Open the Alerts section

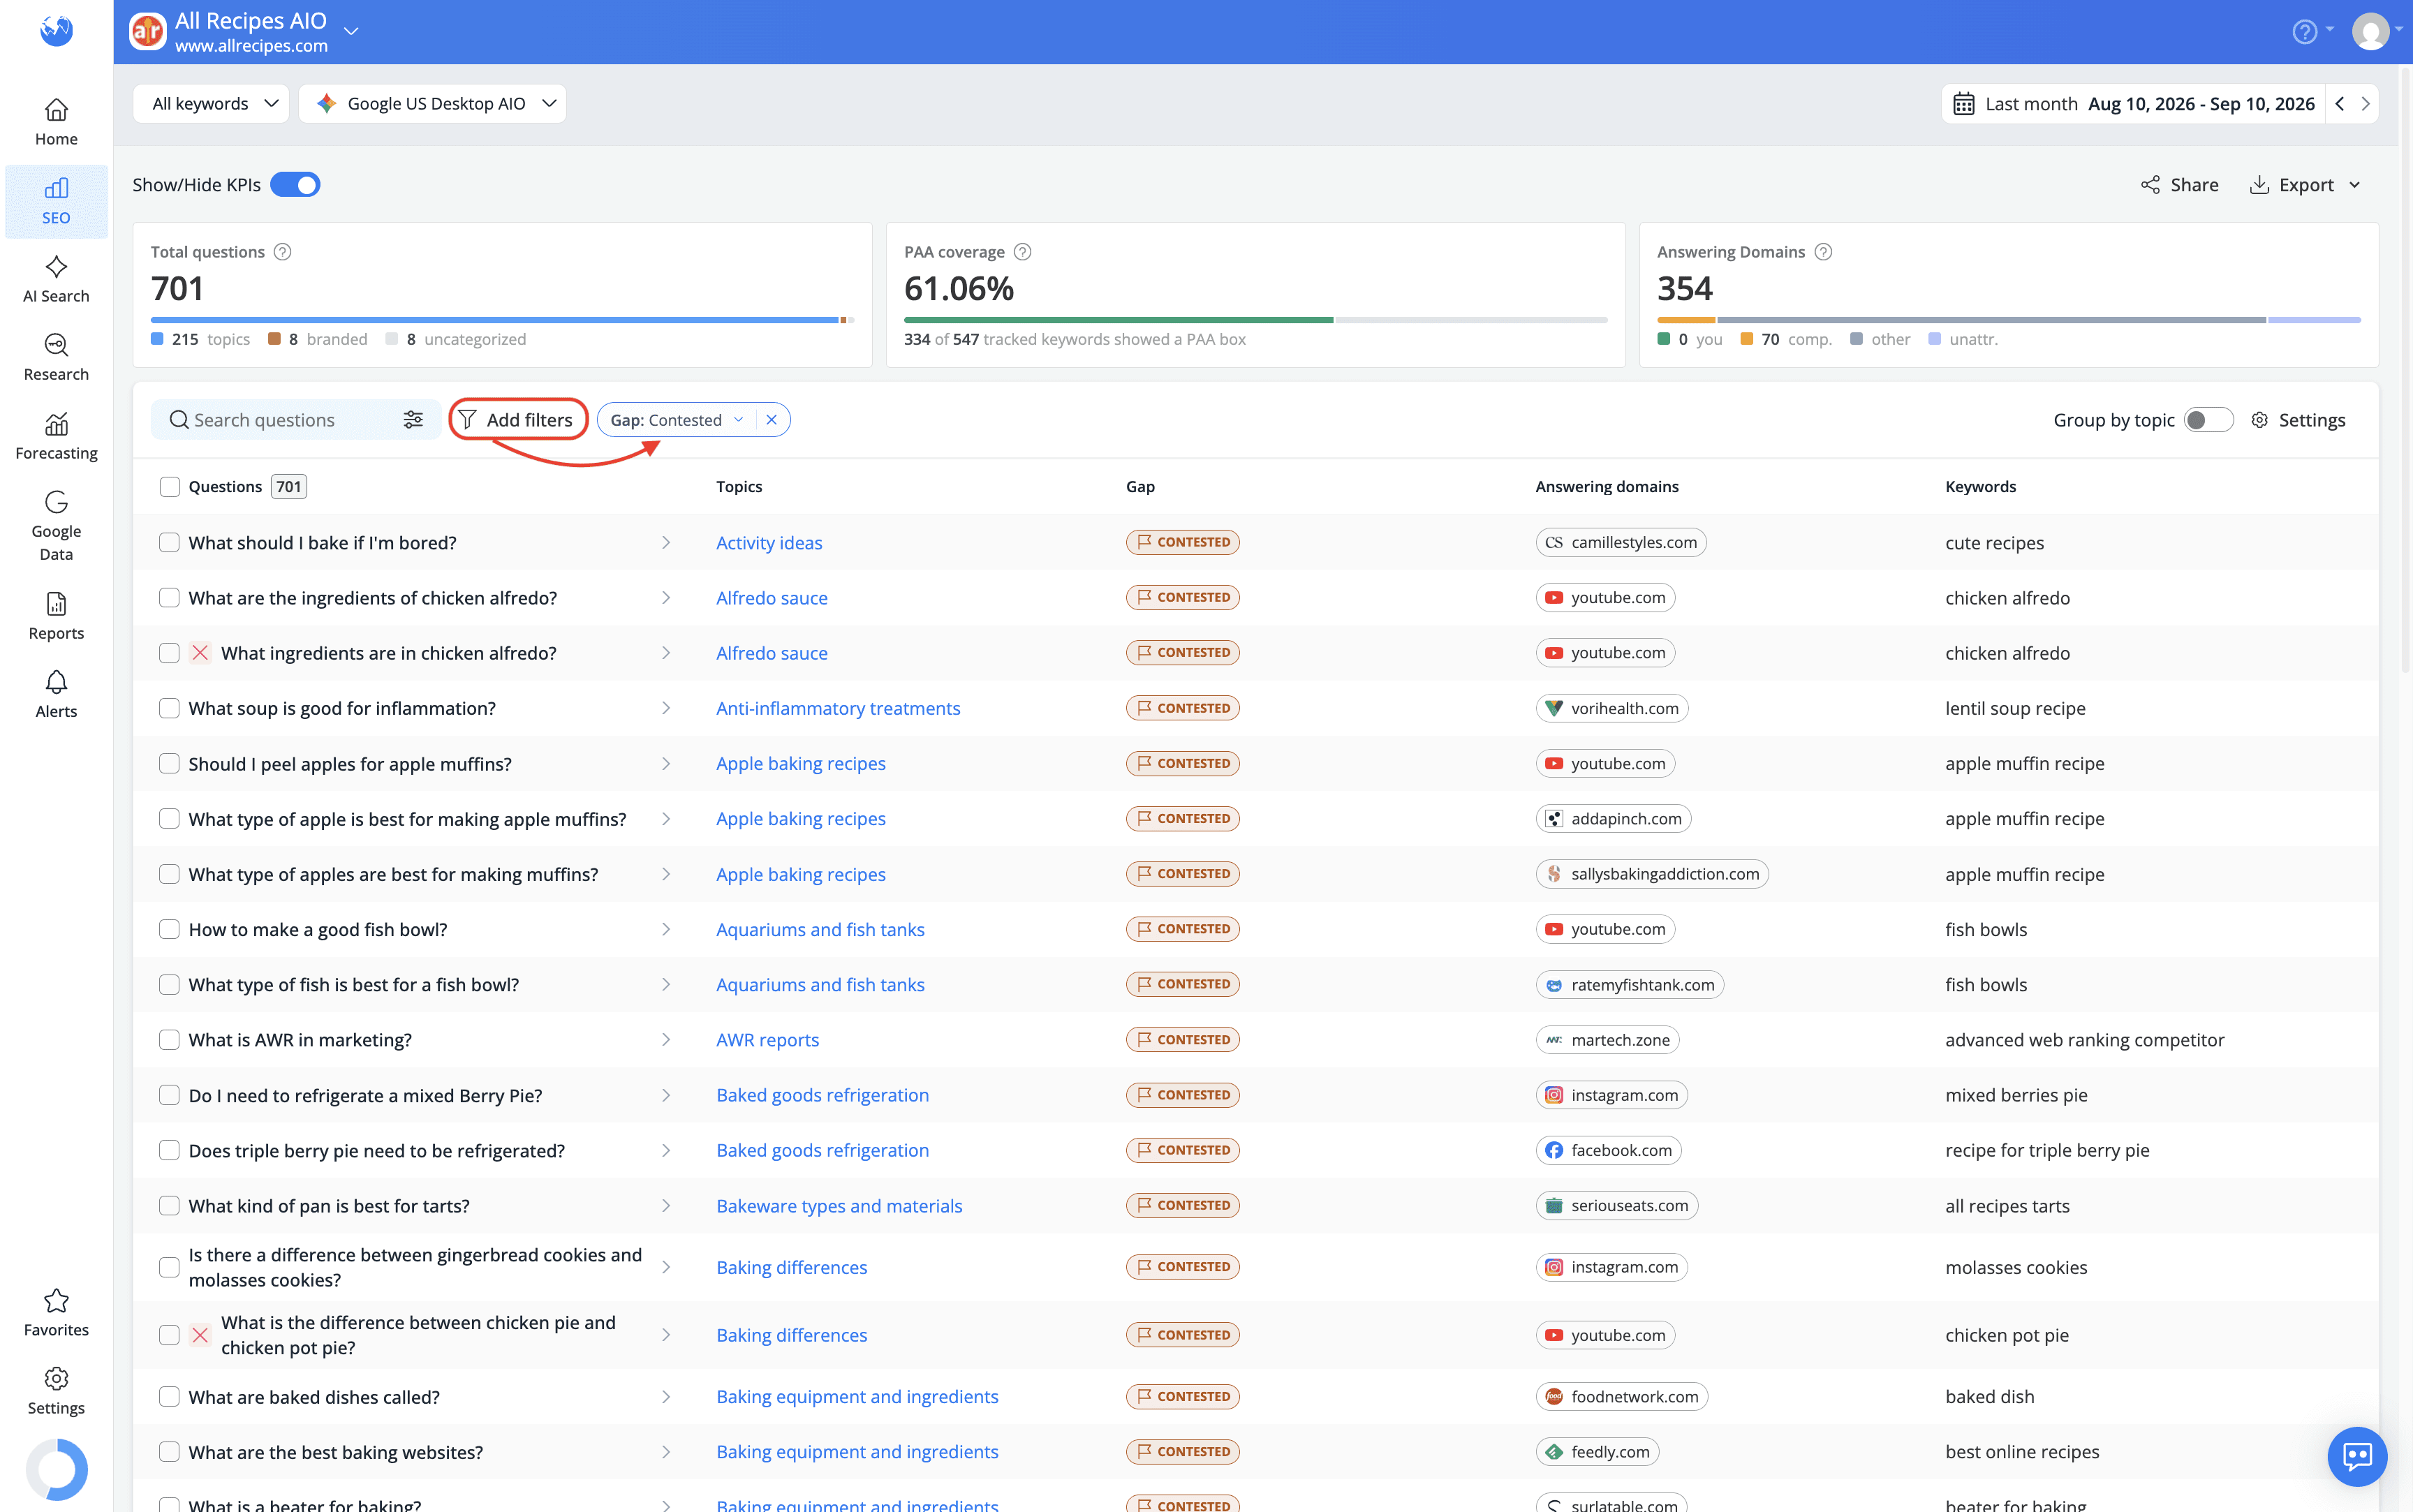click(x=56, y=695)
